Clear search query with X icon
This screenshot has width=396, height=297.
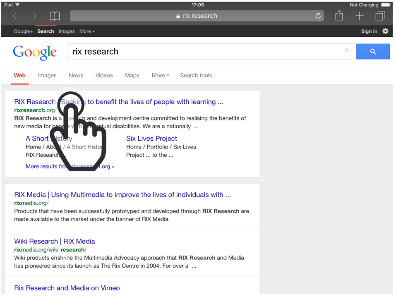[x=346, y=50]
